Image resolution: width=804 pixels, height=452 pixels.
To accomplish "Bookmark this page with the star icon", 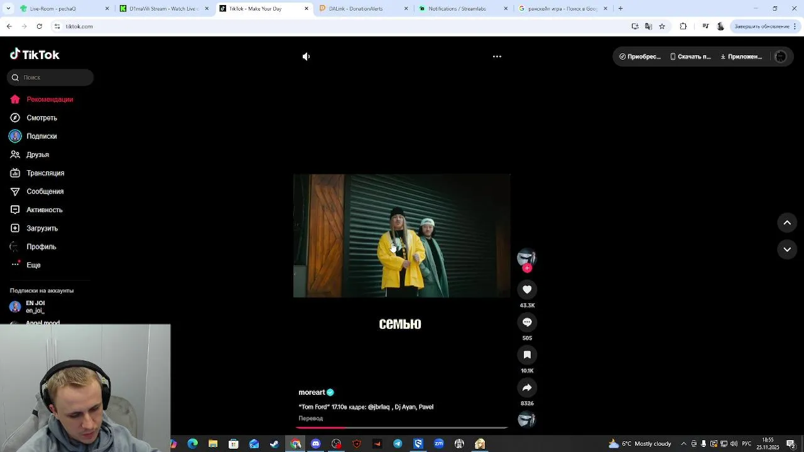I will 662,26.
